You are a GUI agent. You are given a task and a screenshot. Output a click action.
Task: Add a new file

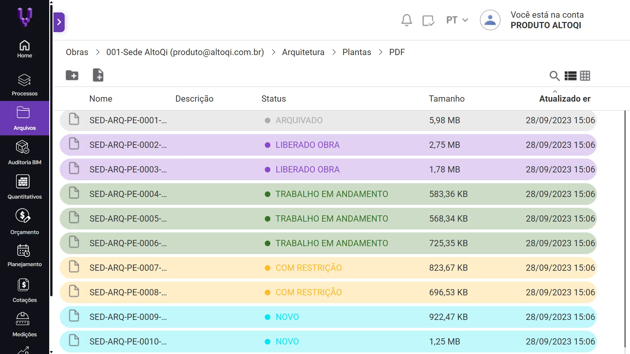click(x=98, y=75)
